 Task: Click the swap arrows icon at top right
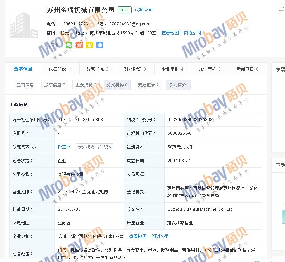281,10
